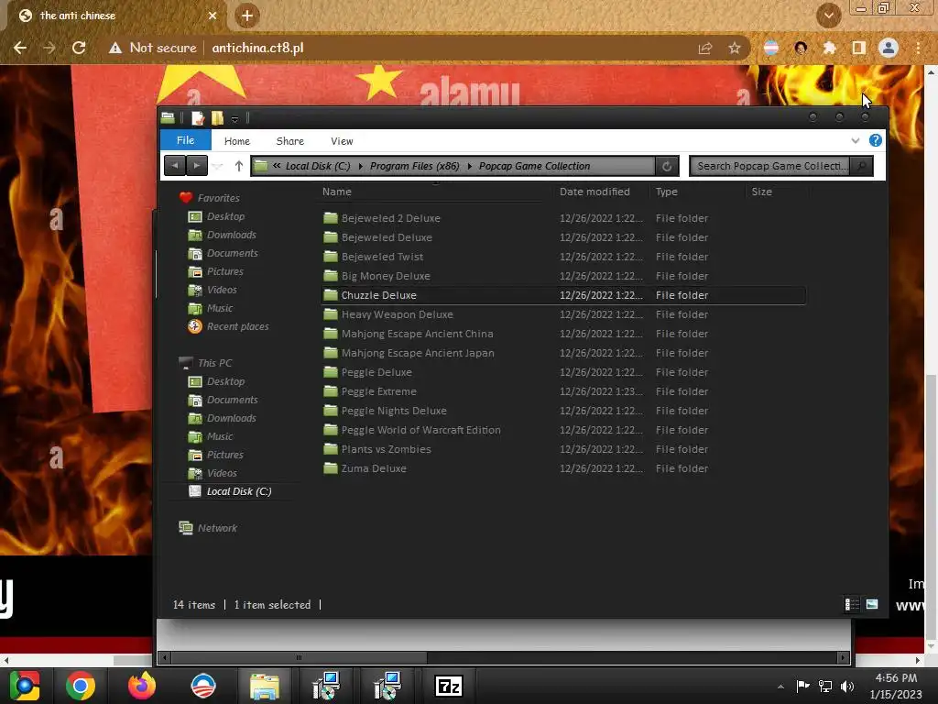
Task: Select the Bejeweled Deluxe folder icon
Action: tap(331, 237)
